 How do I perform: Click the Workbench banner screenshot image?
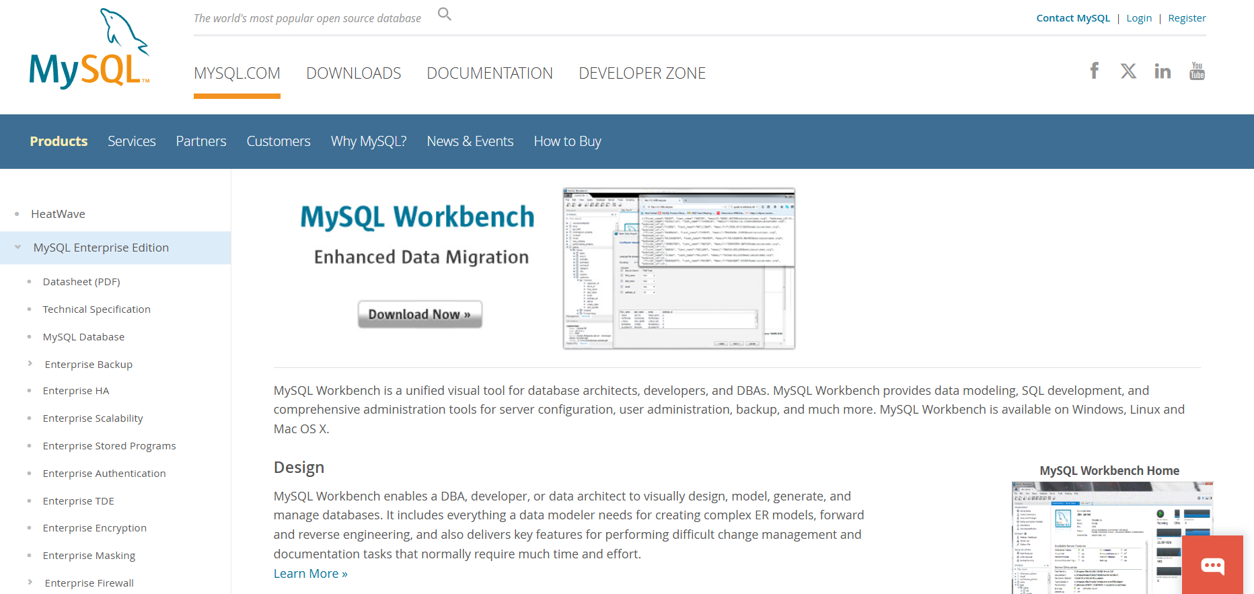coord(679,268)
